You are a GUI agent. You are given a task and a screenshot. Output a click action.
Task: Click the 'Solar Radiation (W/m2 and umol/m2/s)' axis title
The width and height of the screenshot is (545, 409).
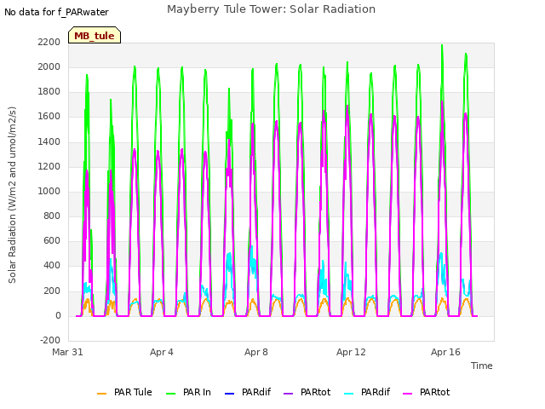pos(12,195)
